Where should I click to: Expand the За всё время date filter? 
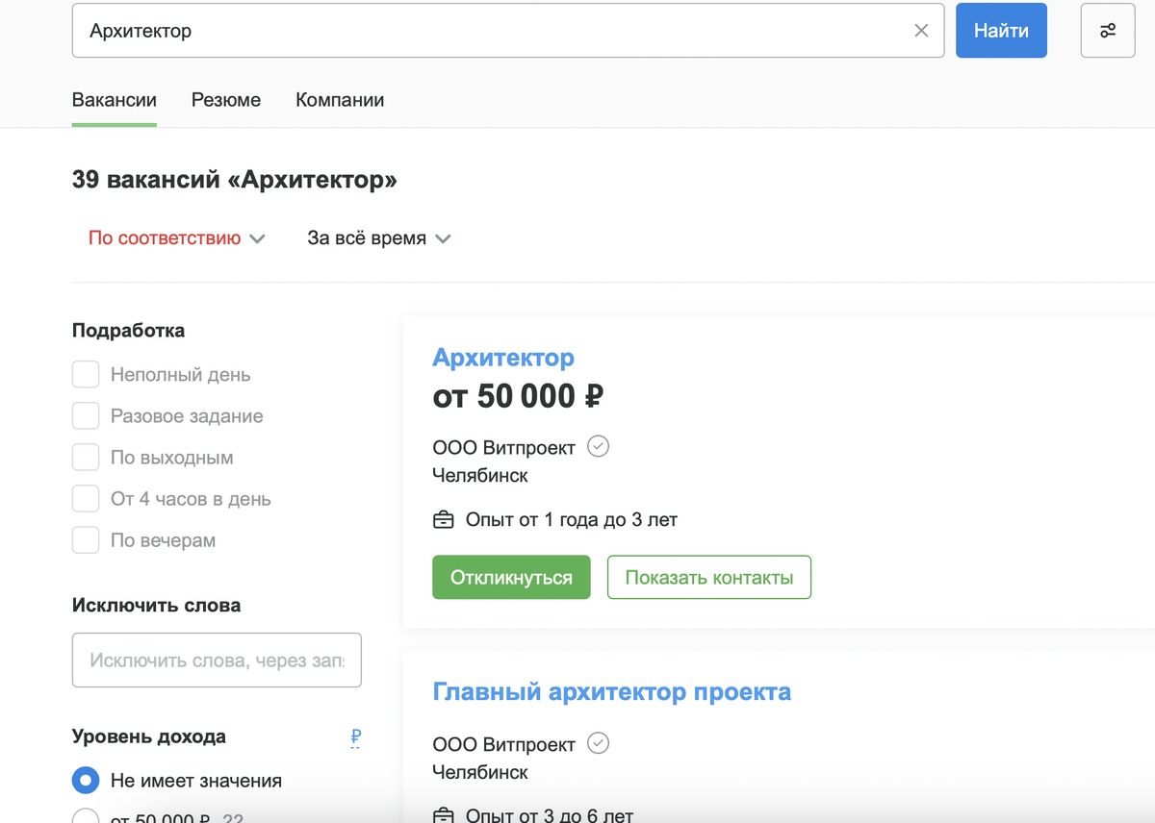378,237
